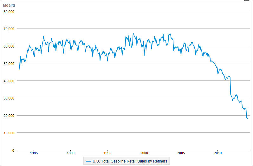This screenshot has height=166, width=253.
Task: Select the 10,000 y-axis label
Action: point(9,133)
